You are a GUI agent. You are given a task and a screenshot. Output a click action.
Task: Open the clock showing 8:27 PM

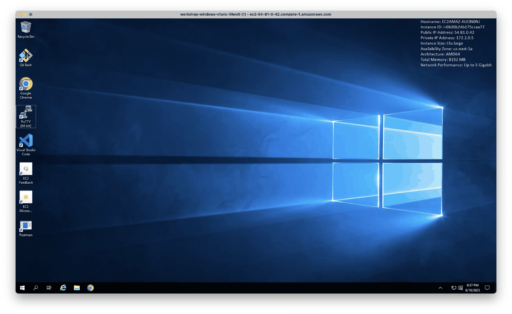tap(473, 288)
